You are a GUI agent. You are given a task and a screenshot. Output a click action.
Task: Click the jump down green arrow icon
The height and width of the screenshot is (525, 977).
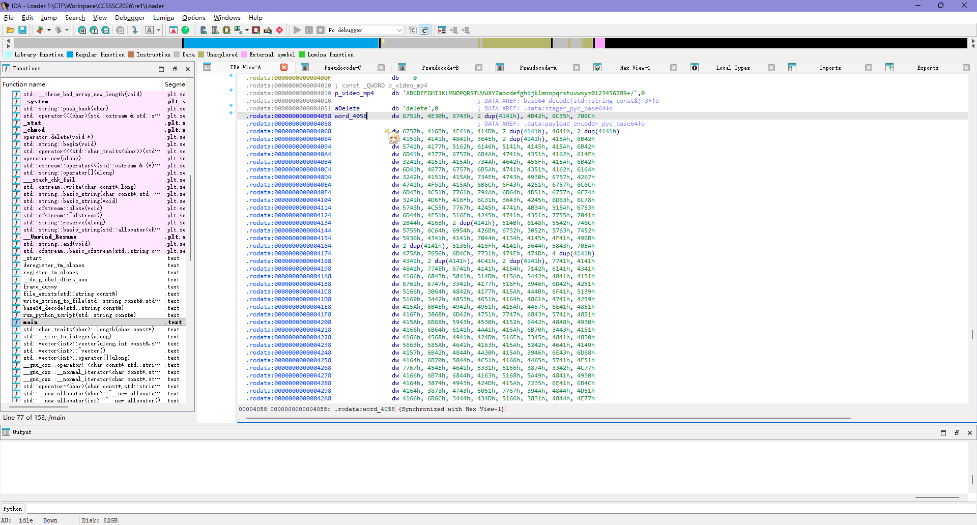click(x=134, y=31)
